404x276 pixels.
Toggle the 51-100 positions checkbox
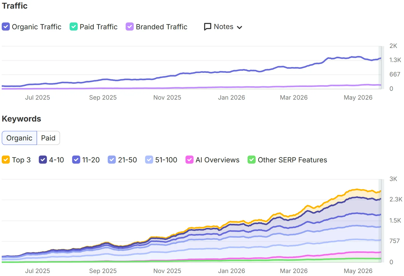[x=149, y=160]
